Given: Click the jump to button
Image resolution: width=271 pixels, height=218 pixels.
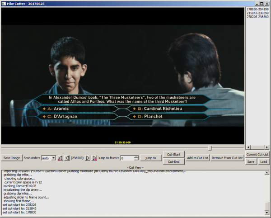Looking at the screenshot, I should click(x=151, y=158).
